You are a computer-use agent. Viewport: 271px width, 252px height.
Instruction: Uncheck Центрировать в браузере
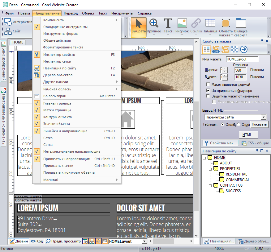[208, 91]
